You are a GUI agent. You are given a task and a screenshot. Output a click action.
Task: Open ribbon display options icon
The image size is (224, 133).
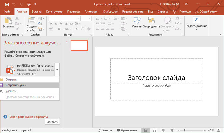click(187, 4)
